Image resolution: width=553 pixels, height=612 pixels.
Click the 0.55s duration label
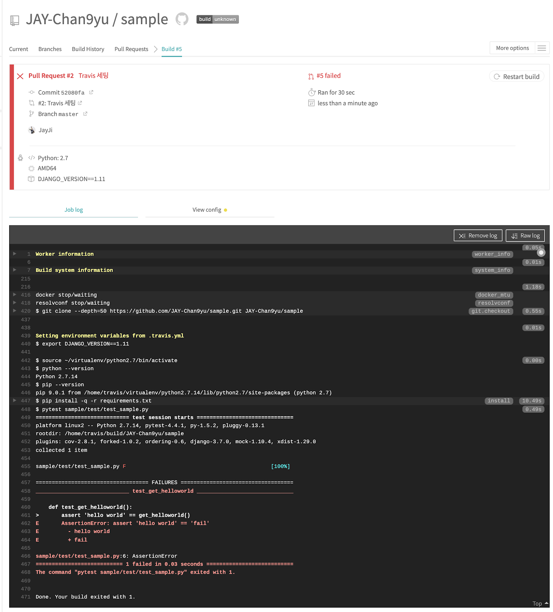(x=533, y=311)
